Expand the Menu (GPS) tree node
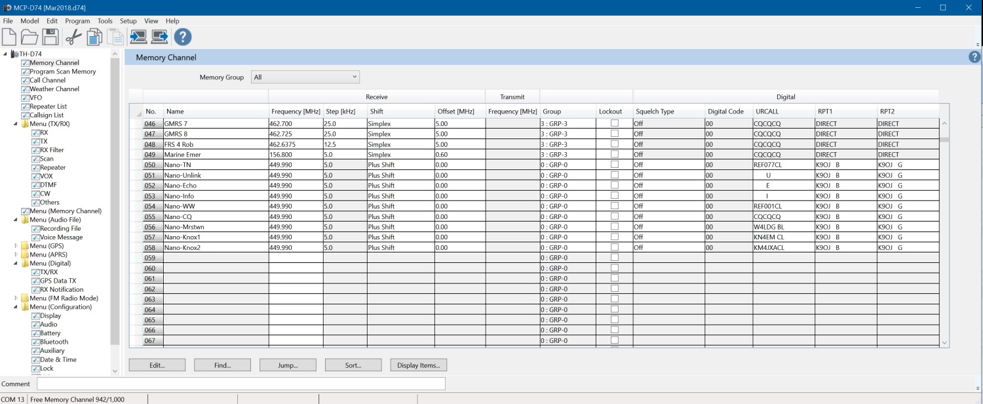983x404 pixels. click(16, 246)
